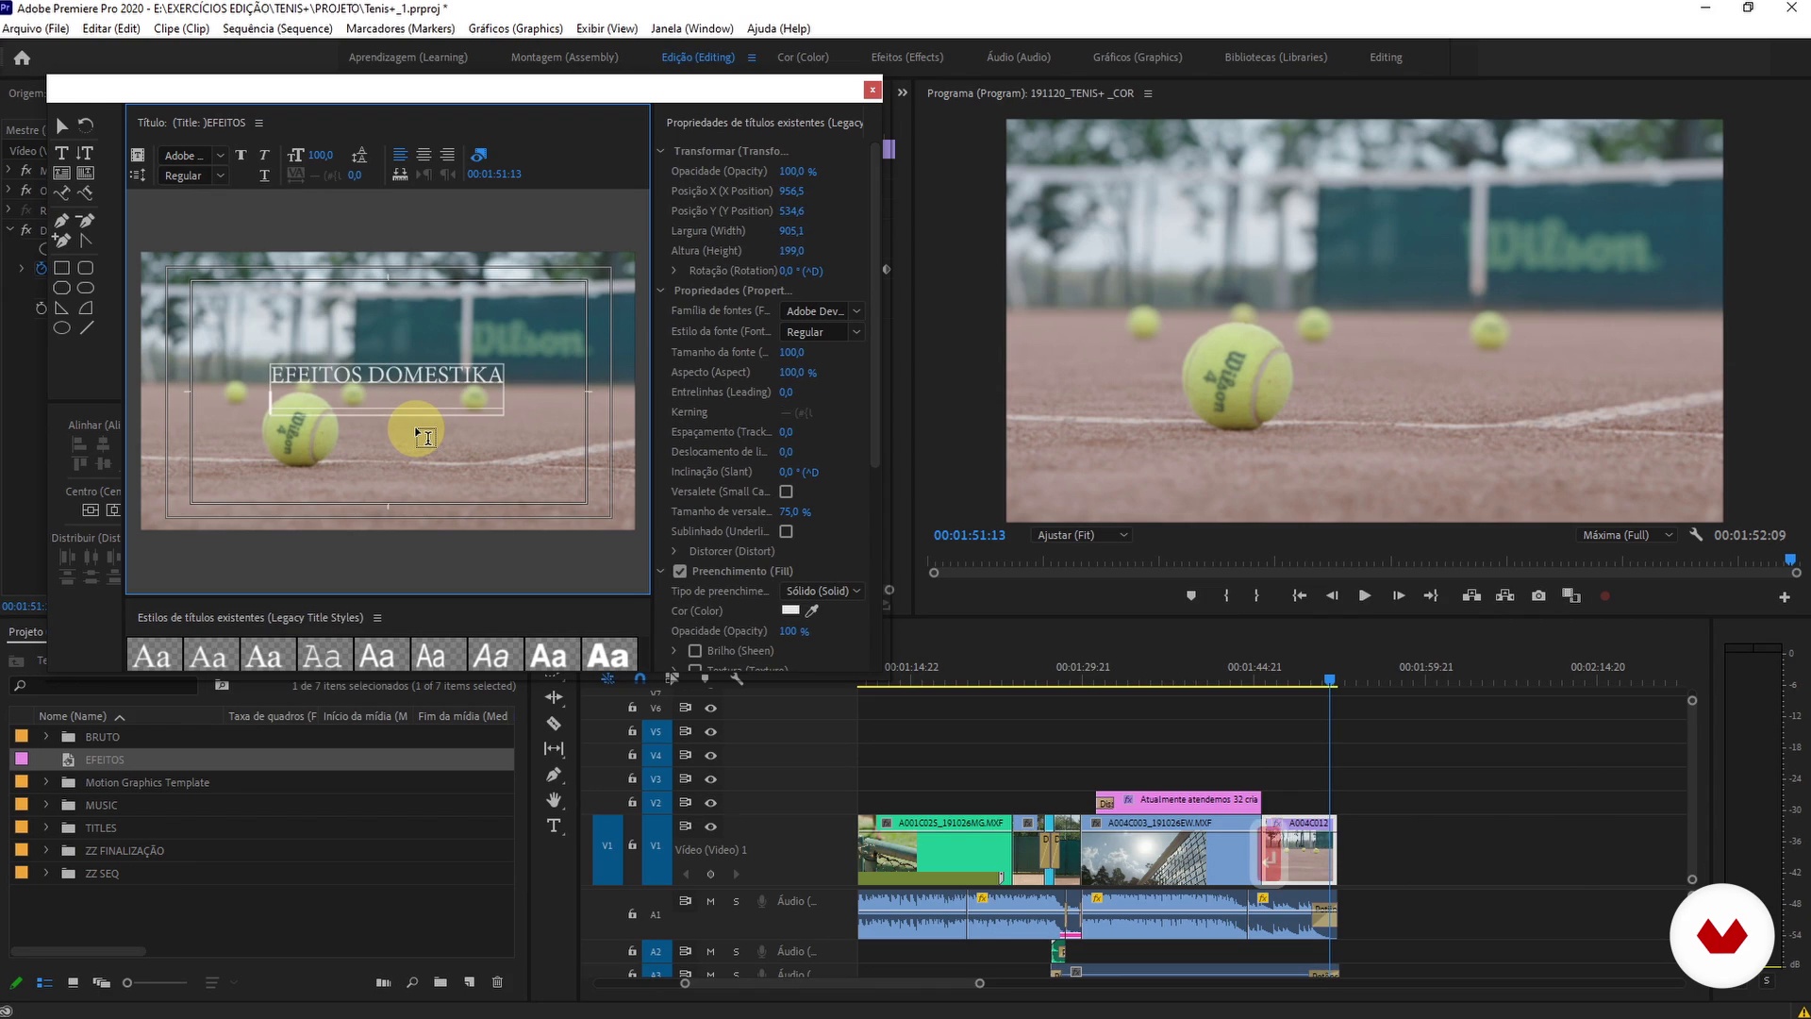
Task: Uncheck Preenchimento (Fill) checkbox
Action: (x=679, y=571)
